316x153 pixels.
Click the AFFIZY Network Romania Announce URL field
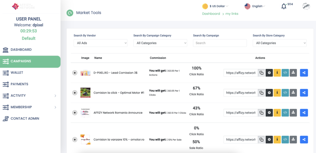pos(241,113)
